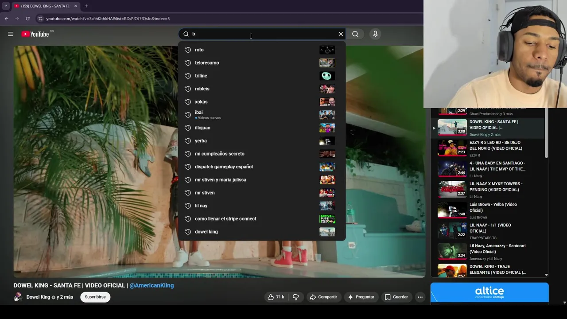The height and width of the screenshot is (319, 567).
Task: Pick 'mr stiven y maria julissa' suggestion
Action: 262,180
